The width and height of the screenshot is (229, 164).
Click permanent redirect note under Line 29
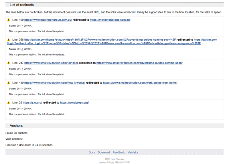tap(37, 114)
